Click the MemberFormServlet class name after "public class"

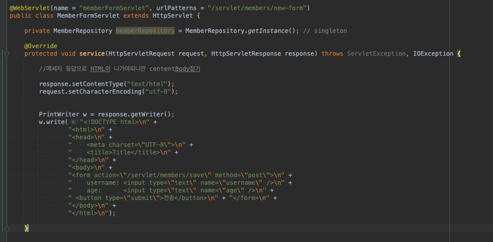coord(88,15)
